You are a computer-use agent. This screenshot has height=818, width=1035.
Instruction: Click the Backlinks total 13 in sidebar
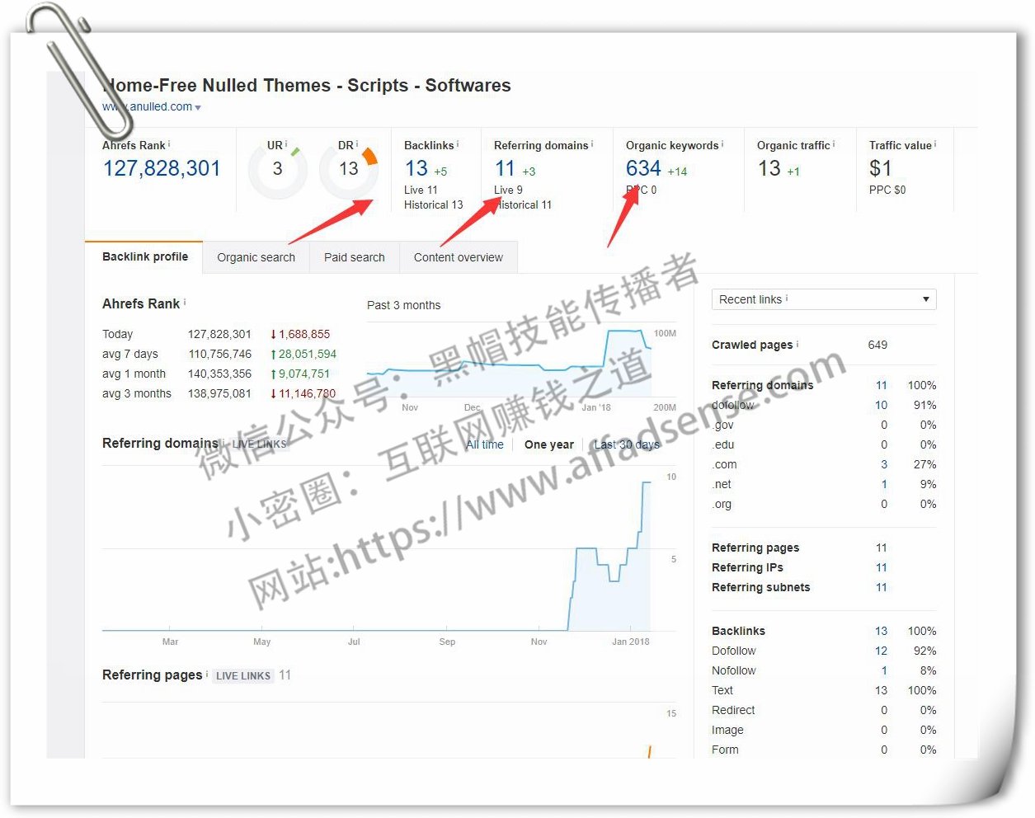(x=881, y=631)
